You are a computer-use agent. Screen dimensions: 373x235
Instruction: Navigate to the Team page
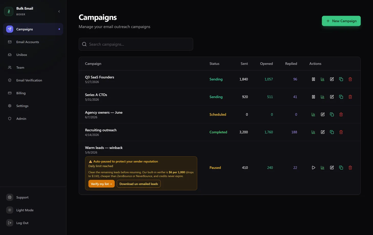(x=33, y=68)
